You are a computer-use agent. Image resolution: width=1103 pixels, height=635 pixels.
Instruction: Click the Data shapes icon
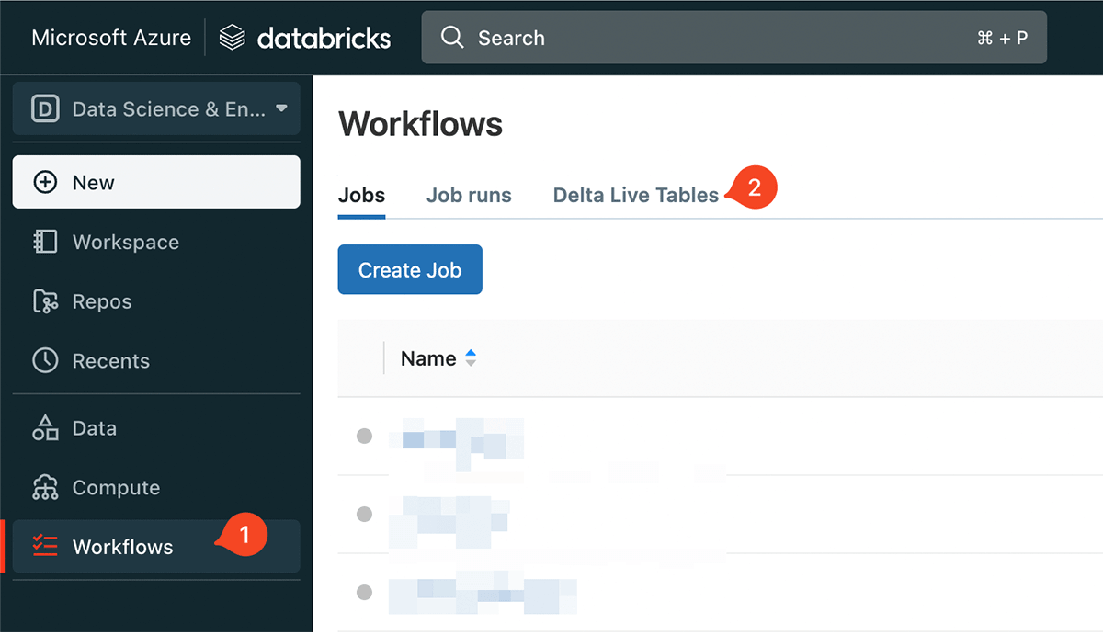click(x=45, y=428)
